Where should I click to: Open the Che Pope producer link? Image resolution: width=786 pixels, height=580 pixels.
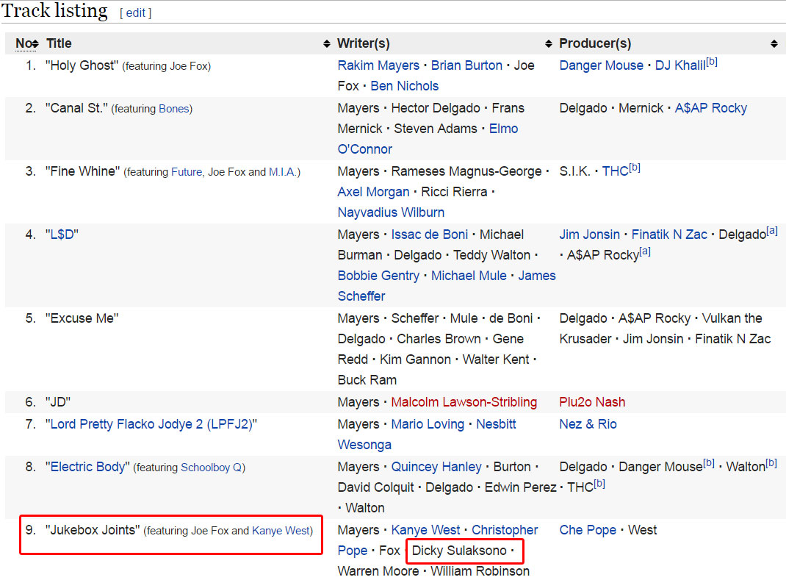point(588,530)
